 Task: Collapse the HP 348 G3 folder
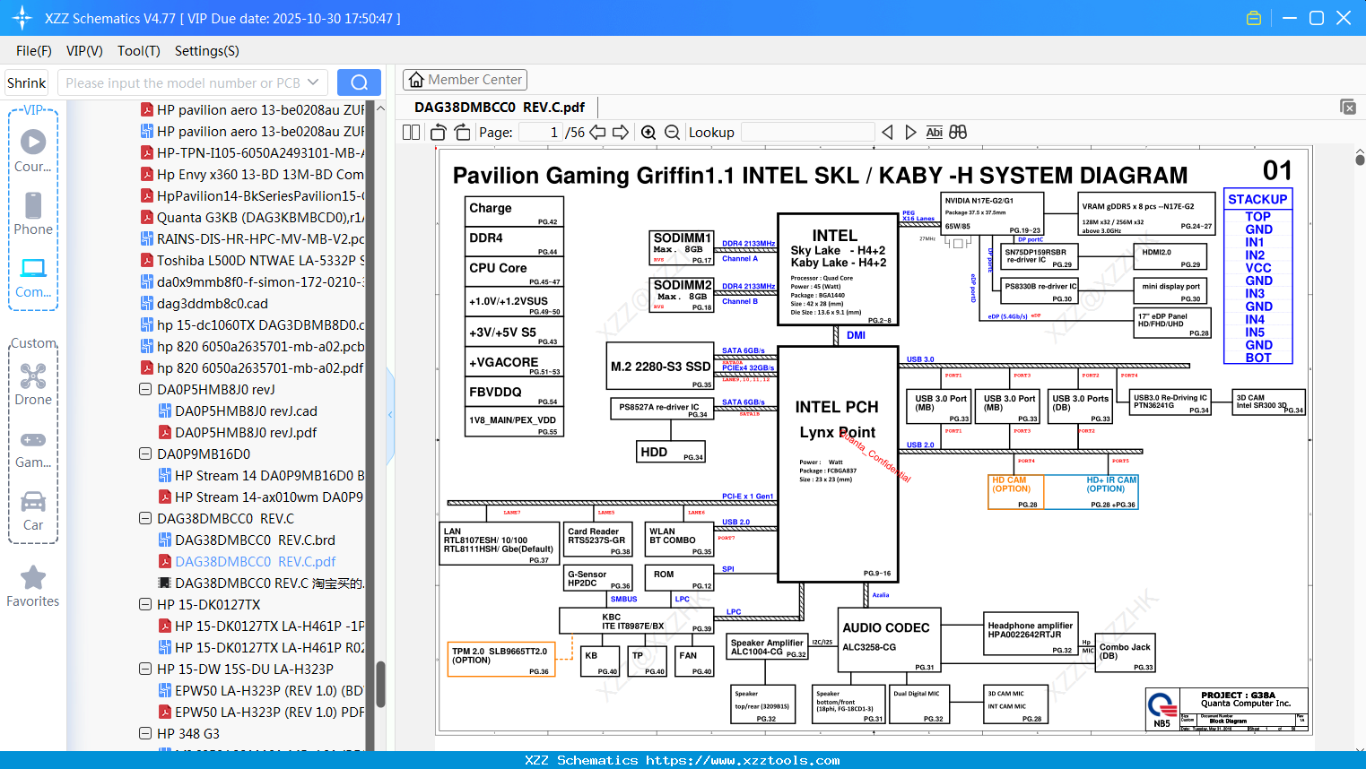click(145, 734)
